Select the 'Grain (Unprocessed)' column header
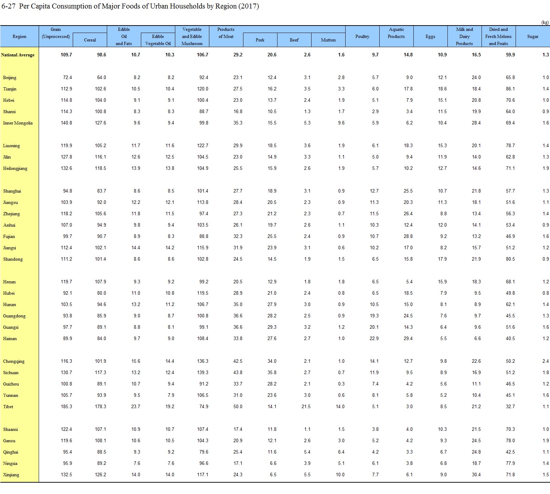550x494 pixels. (56, 33)
